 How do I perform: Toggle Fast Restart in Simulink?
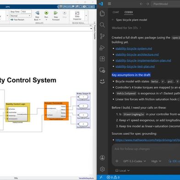point(17,20)
